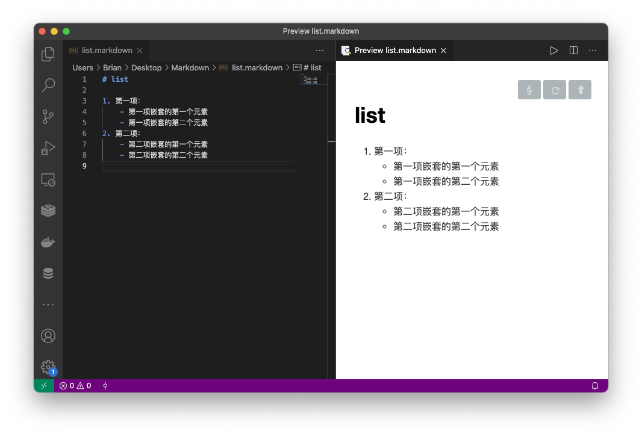This screenshot has width=642, height=437.
Task: Open more actions for list.markdown editor group
Action: [320, 51]
